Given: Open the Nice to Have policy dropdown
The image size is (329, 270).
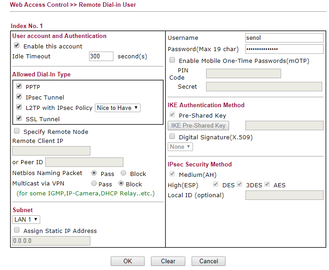Looking at the screenshot, I should coord(118,108).
